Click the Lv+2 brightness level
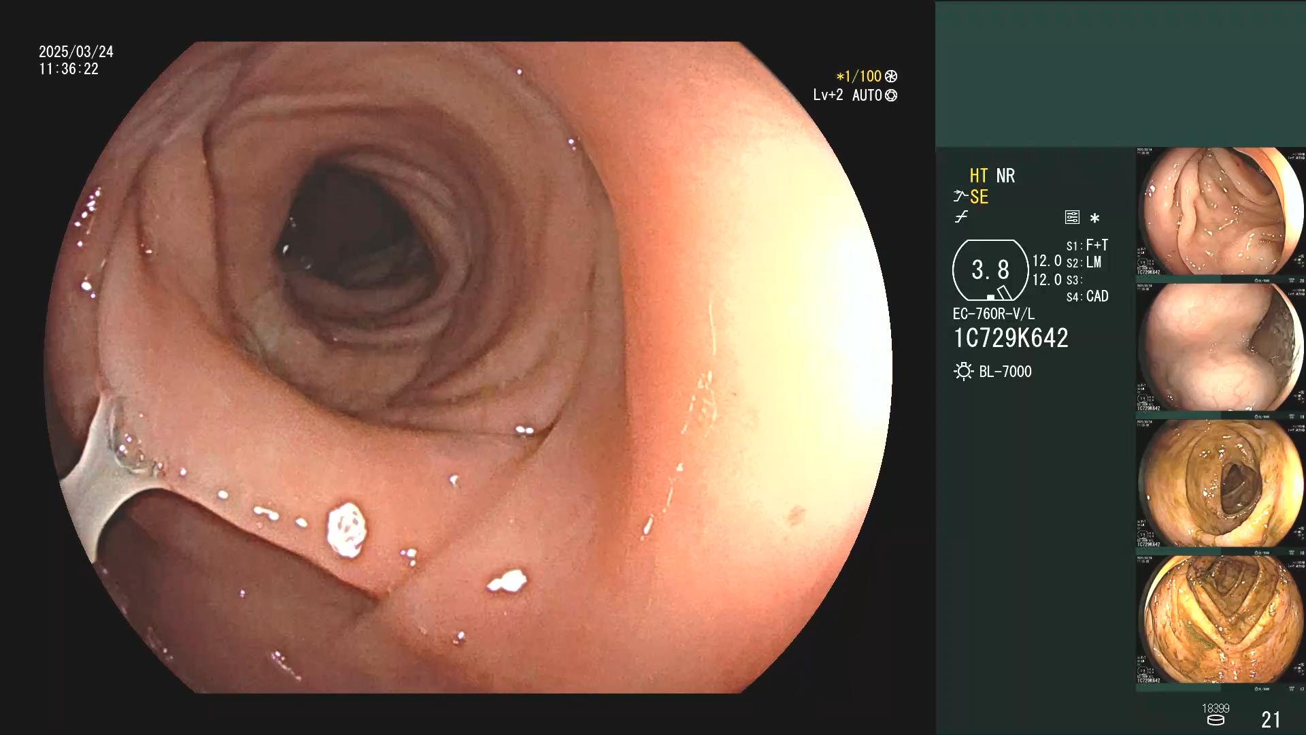Screen dimensions: 1306x735 pos(828,95)
